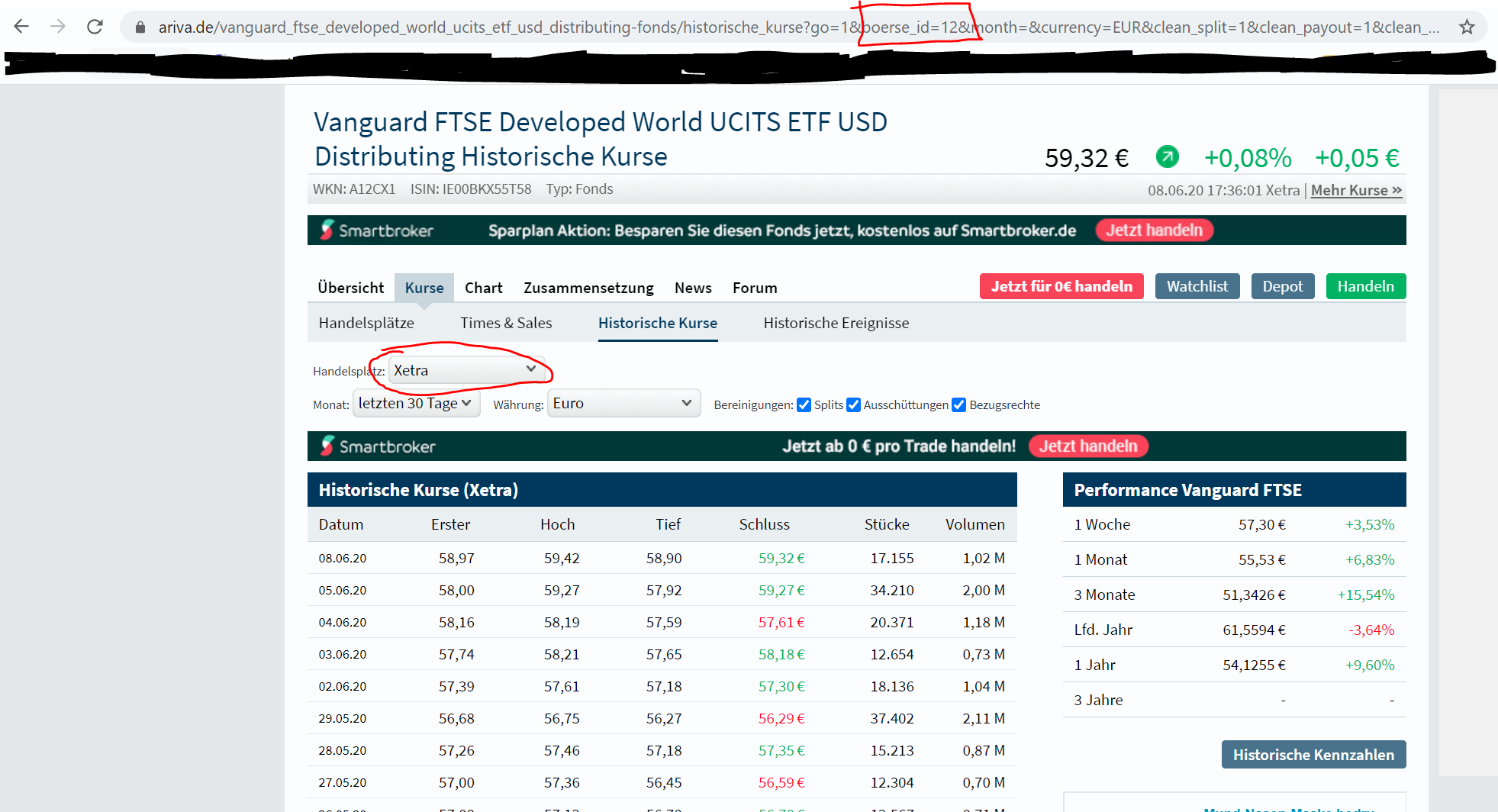Click the red Jetzt für 0€ handeln button
Image resolution: width=1498 pixels, height=812 pixels.
[1061, 286]
